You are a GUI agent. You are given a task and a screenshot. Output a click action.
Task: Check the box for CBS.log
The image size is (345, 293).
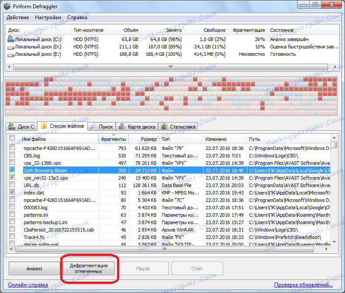(x=12, y=155)
